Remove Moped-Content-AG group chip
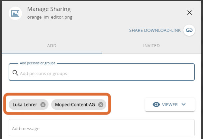203x139 pixels. pyautogui.click(x=101, y=104)
